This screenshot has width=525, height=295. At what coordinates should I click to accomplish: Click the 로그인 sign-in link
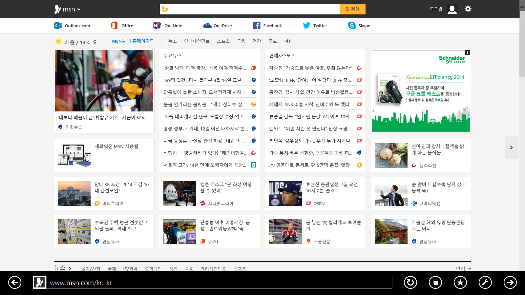(436, 9)
